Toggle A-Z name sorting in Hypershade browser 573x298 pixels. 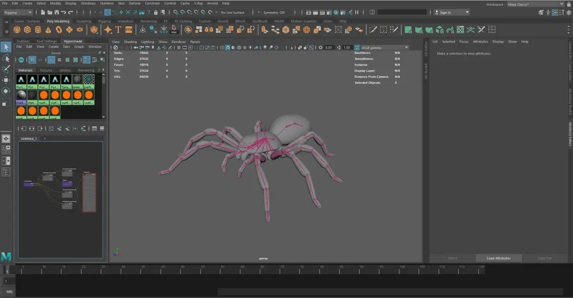tap(86, 60)
